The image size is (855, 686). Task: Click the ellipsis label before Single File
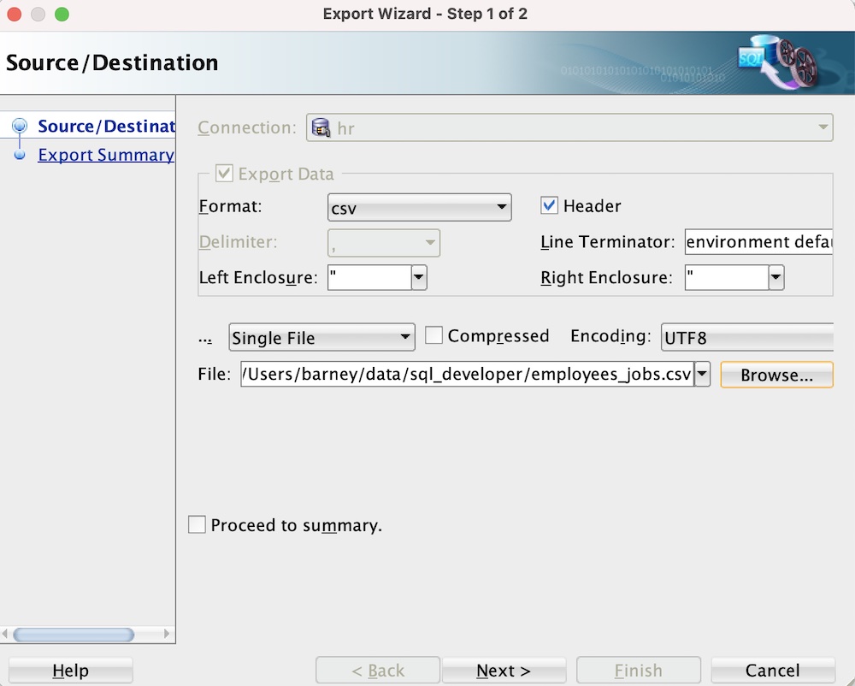(205, 340)
